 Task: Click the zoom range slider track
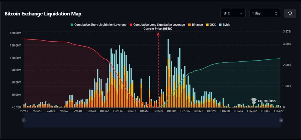click(152, 120)
